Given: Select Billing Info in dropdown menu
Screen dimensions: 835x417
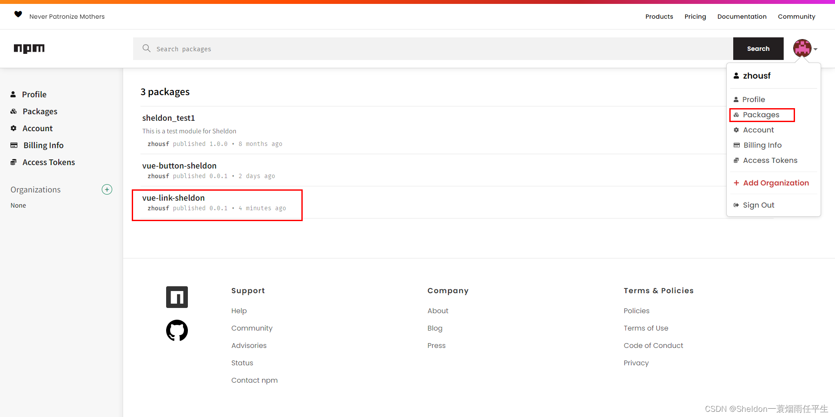Looking at the screenshot, I should click(762, 145).
